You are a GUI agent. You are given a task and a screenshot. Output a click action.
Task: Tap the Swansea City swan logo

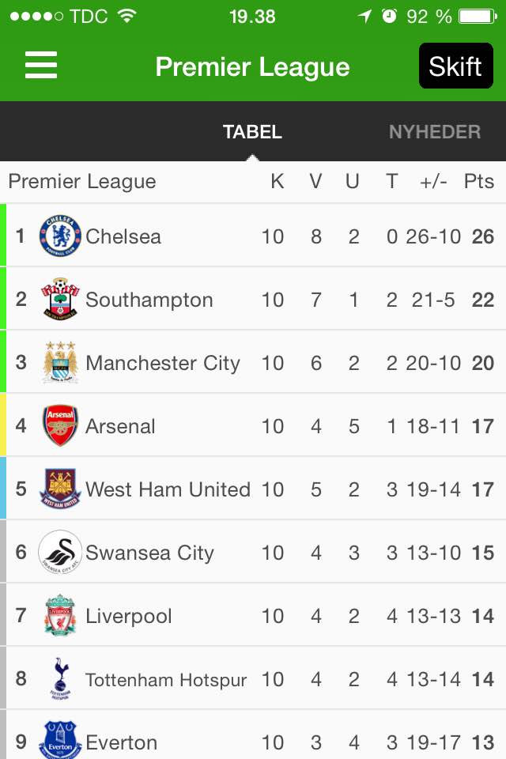(x=60, y=552)
